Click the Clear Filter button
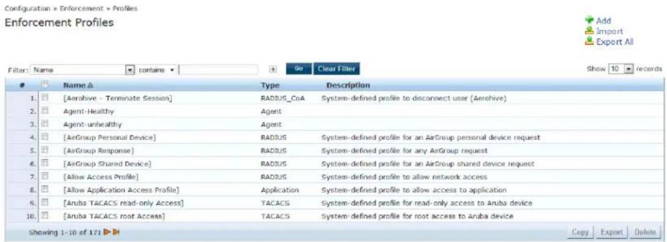The width and height of the screenshot is (667, 242). coord(337,69)
